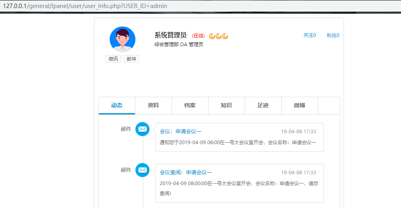This screenshot has width=401, height=208.
Task: Click the last moon level icon
Action: coord(225,36)
